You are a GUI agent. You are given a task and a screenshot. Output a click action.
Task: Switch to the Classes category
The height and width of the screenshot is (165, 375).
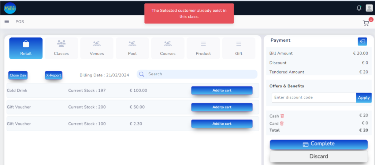(x=61, y=48)
